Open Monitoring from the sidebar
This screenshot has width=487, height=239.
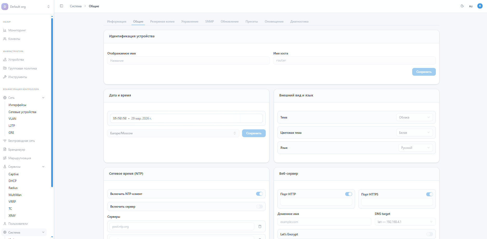pyautogui.click(x=17, y=30)
